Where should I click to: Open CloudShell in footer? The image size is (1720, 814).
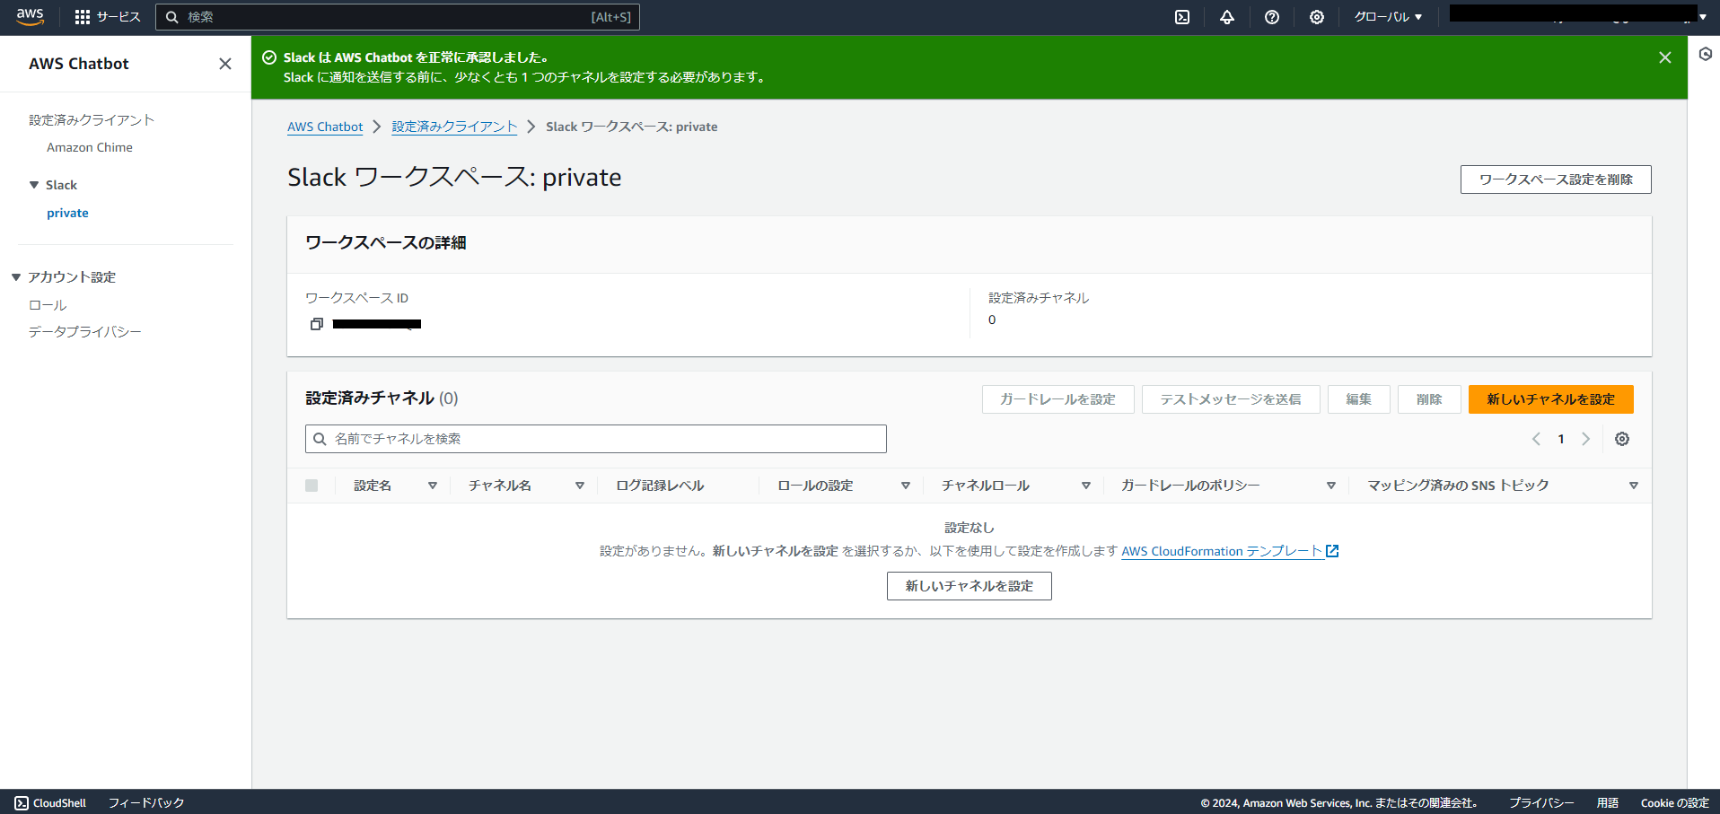coord(51,803)
